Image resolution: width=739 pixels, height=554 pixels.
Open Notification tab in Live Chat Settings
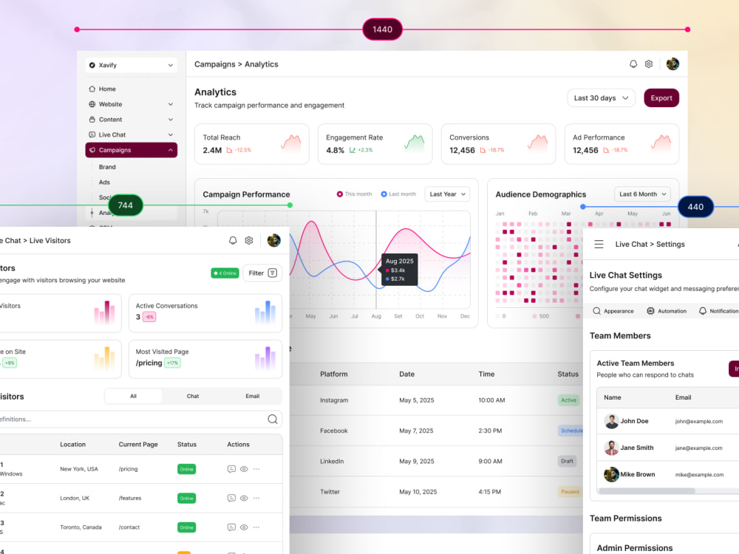[x=719, y=312]
